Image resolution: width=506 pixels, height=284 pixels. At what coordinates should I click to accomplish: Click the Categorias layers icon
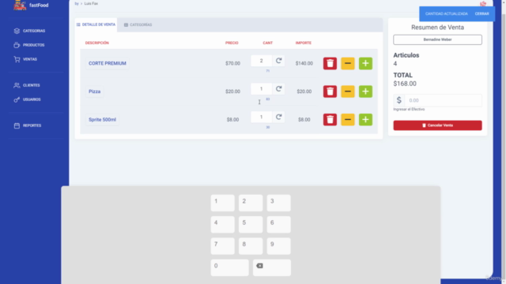point(17,31)
